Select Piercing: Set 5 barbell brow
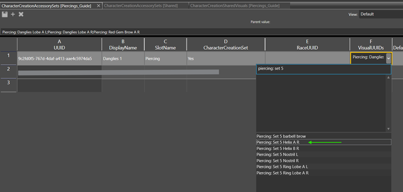The height and width of the screenshot is (192, 403). (x=323, y=136)
